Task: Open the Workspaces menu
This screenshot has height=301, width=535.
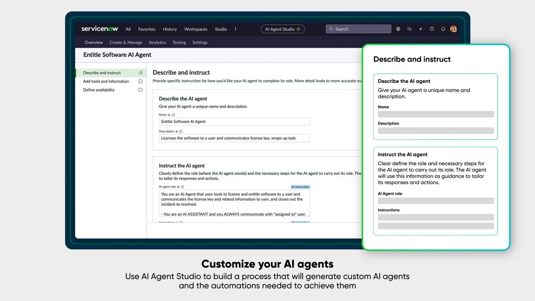Action: [196, 29]
